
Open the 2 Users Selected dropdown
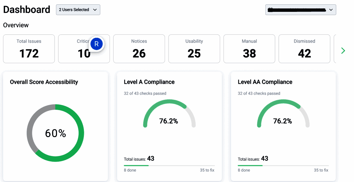coord(78,10)
